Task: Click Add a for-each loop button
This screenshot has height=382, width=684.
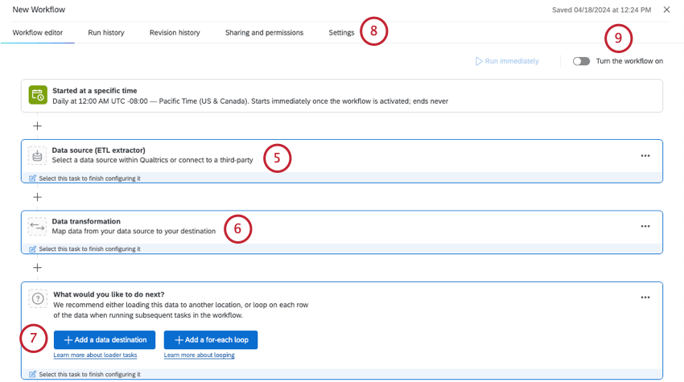Action: pos(211,339)
